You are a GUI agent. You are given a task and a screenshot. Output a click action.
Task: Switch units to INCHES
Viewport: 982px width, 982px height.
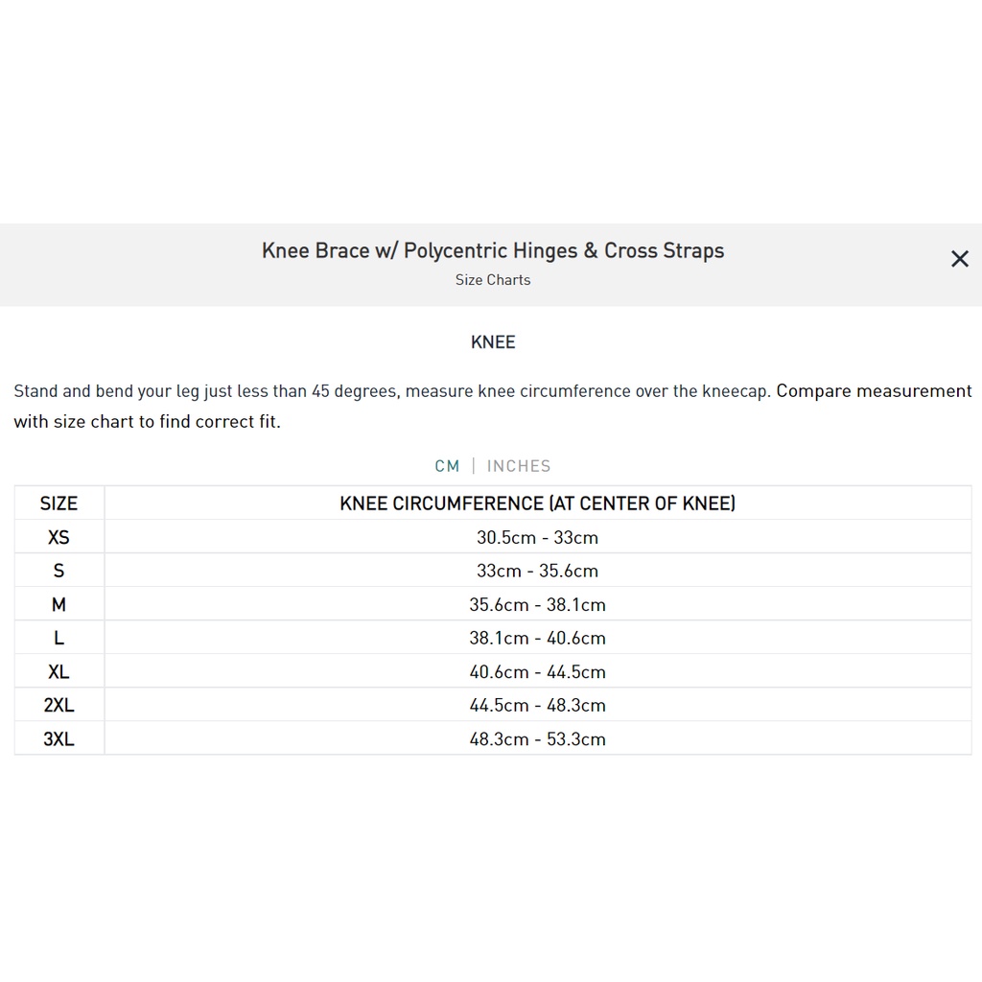(519, 466)
